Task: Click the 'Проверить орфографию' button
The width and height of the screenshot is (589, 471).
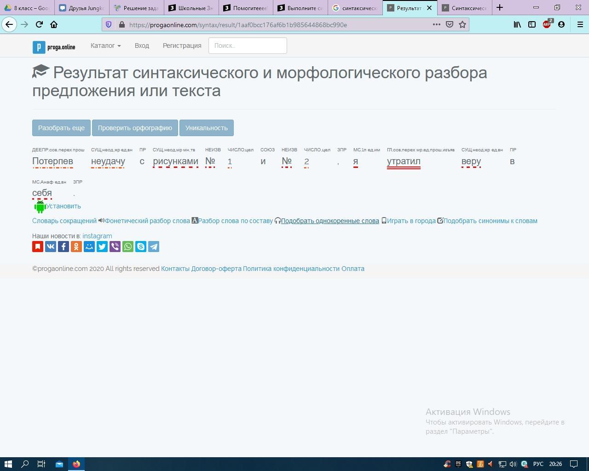Action: tap(135, 128)
